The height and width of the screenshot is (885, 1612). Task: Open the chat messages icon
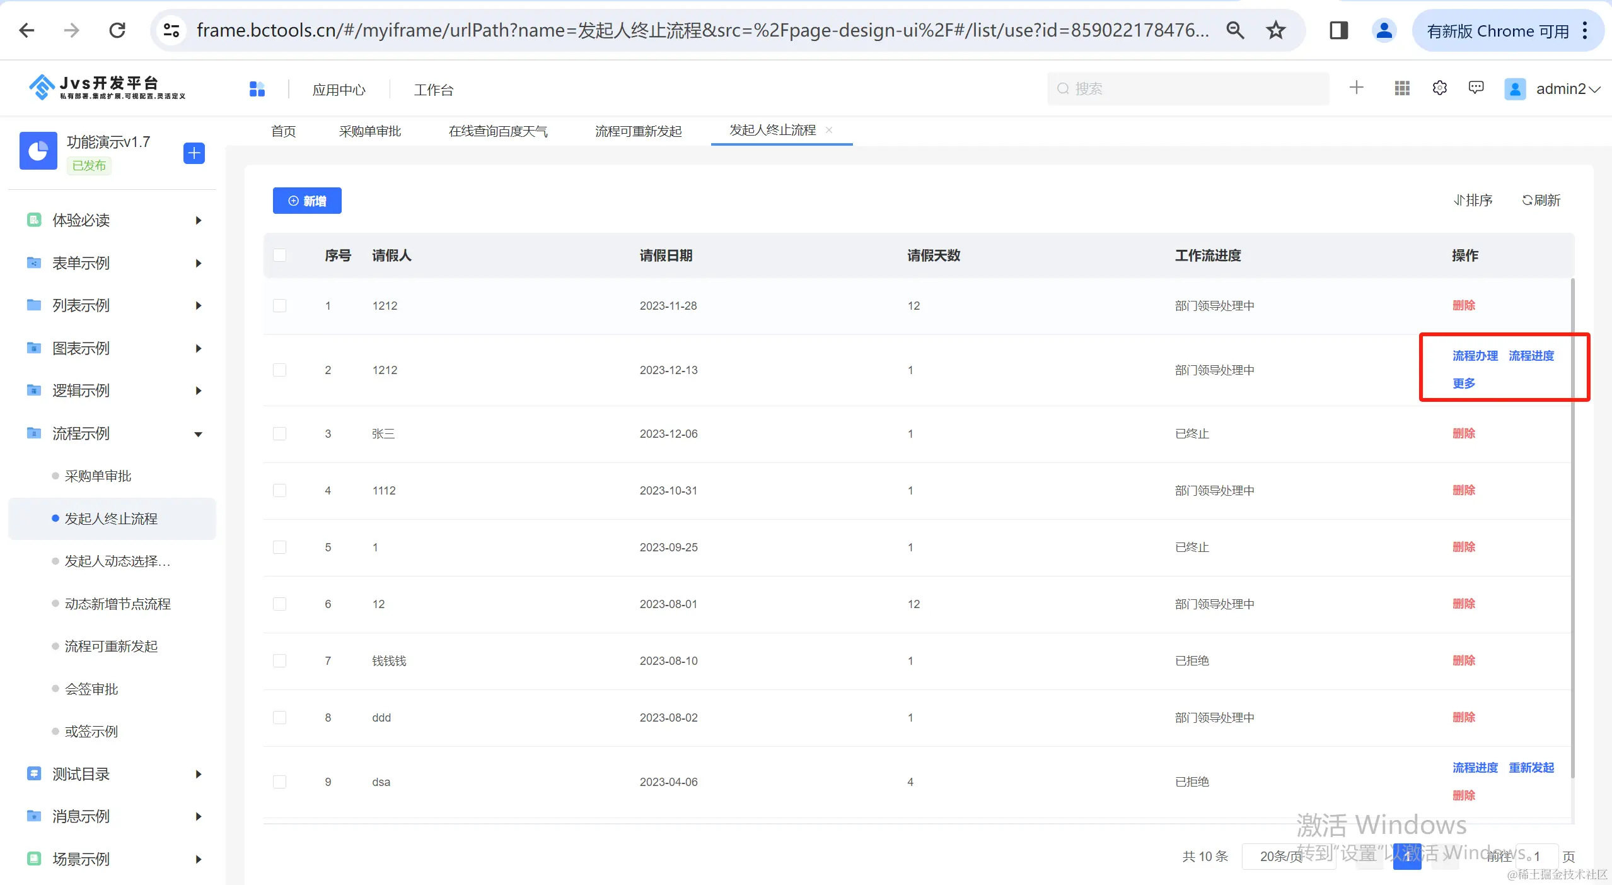tap(1476, 88)
